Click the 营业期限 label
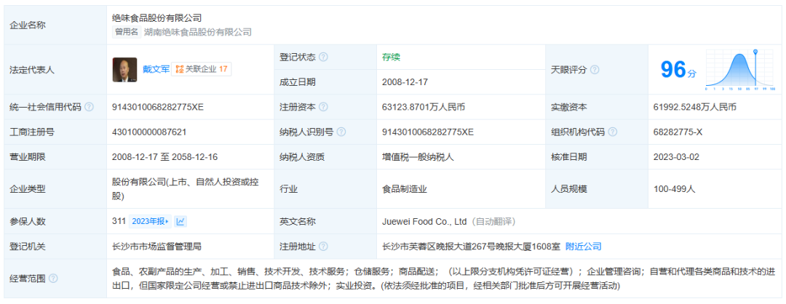The width and height of the screenshot is (786, 304). (x=28, y=157)
